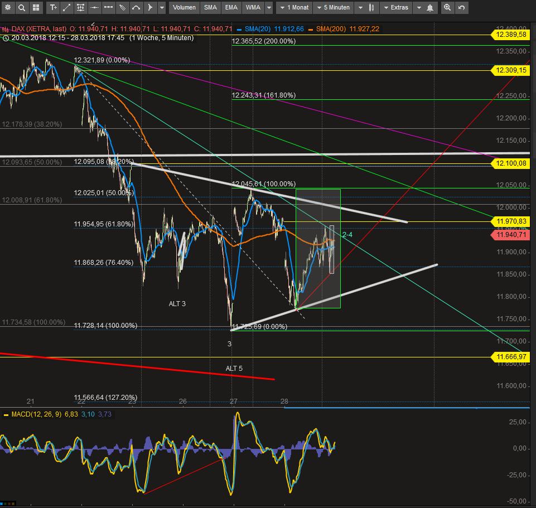Click the red 11.940,71 current price tag
This screenshot has width=536, height=508.
tap(511, 235)
